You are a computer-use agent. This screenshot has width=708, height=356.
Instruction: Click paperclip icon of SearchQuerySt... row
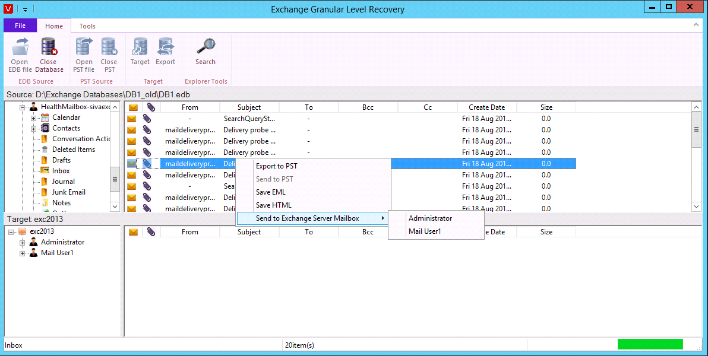tap(147, 119)
